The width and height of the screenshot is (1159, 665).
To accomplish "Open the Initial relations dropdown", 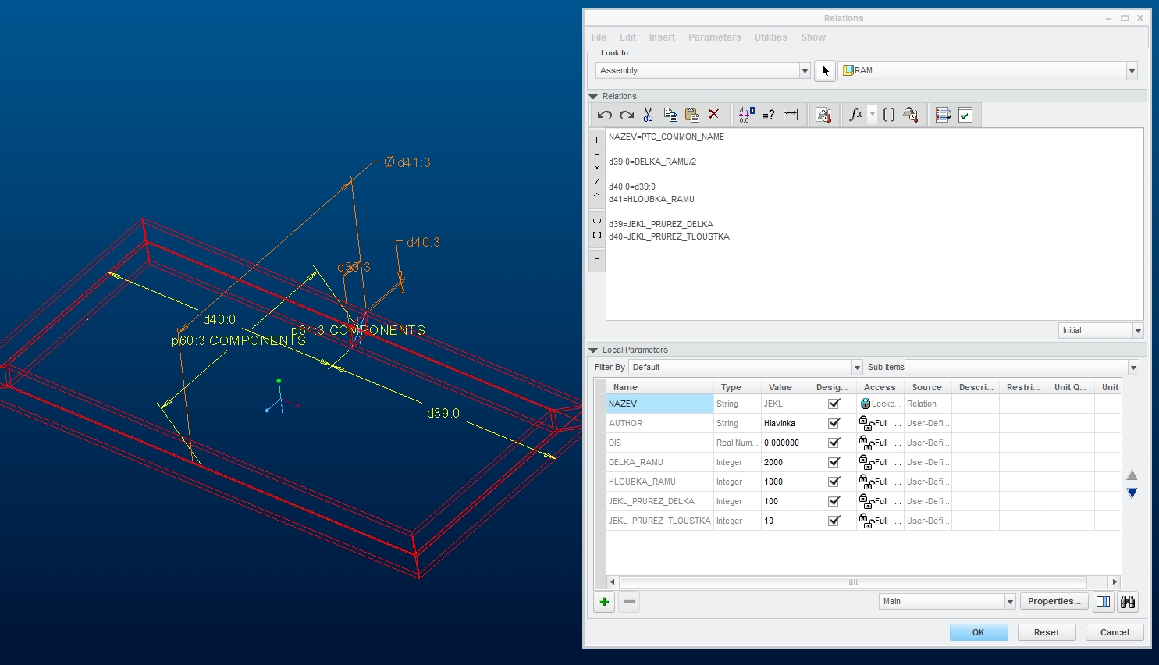I will coord(1138,331).
